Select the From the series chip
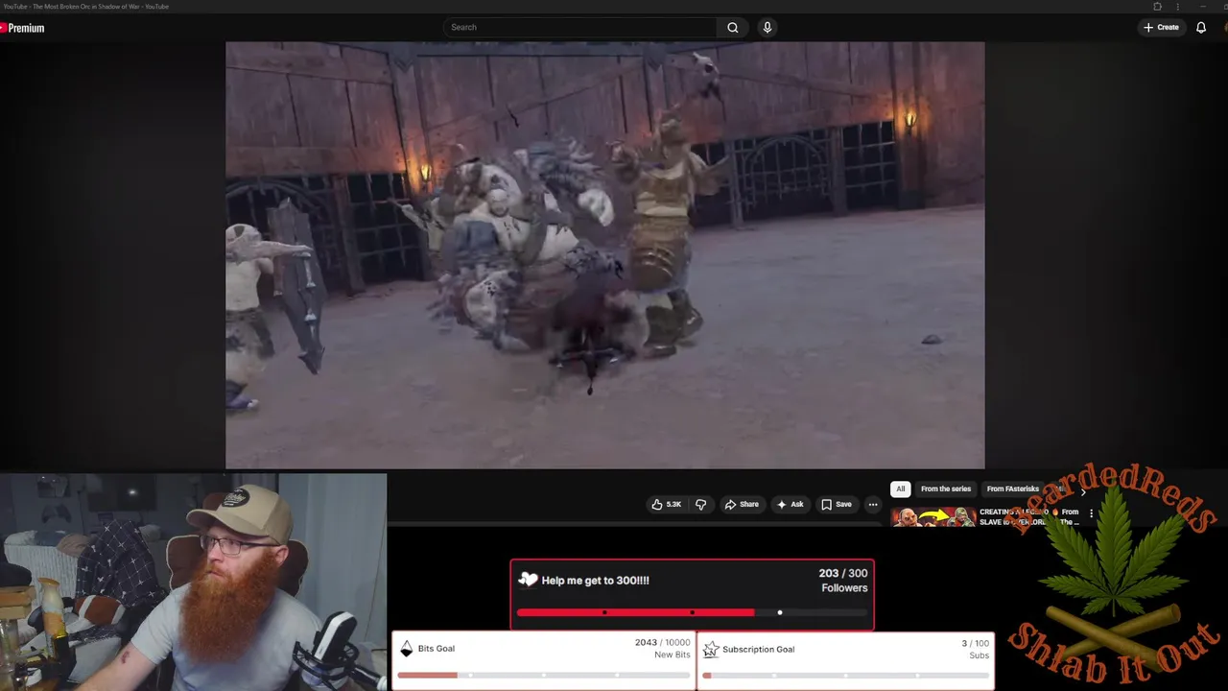Viewport: 1228px width, 691px height. pos(946,488)
